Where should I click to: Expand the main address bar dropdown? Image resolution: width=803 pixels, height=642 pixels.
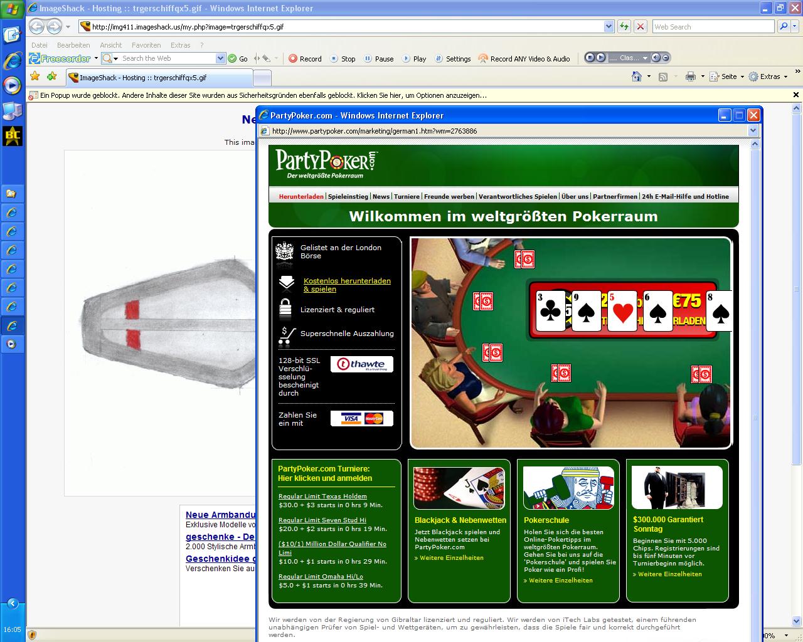(x=609, y=26)
